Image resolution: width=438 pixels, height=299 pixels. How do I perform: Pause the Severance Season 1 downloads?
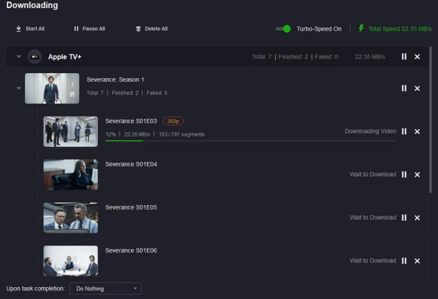point(404,88)
